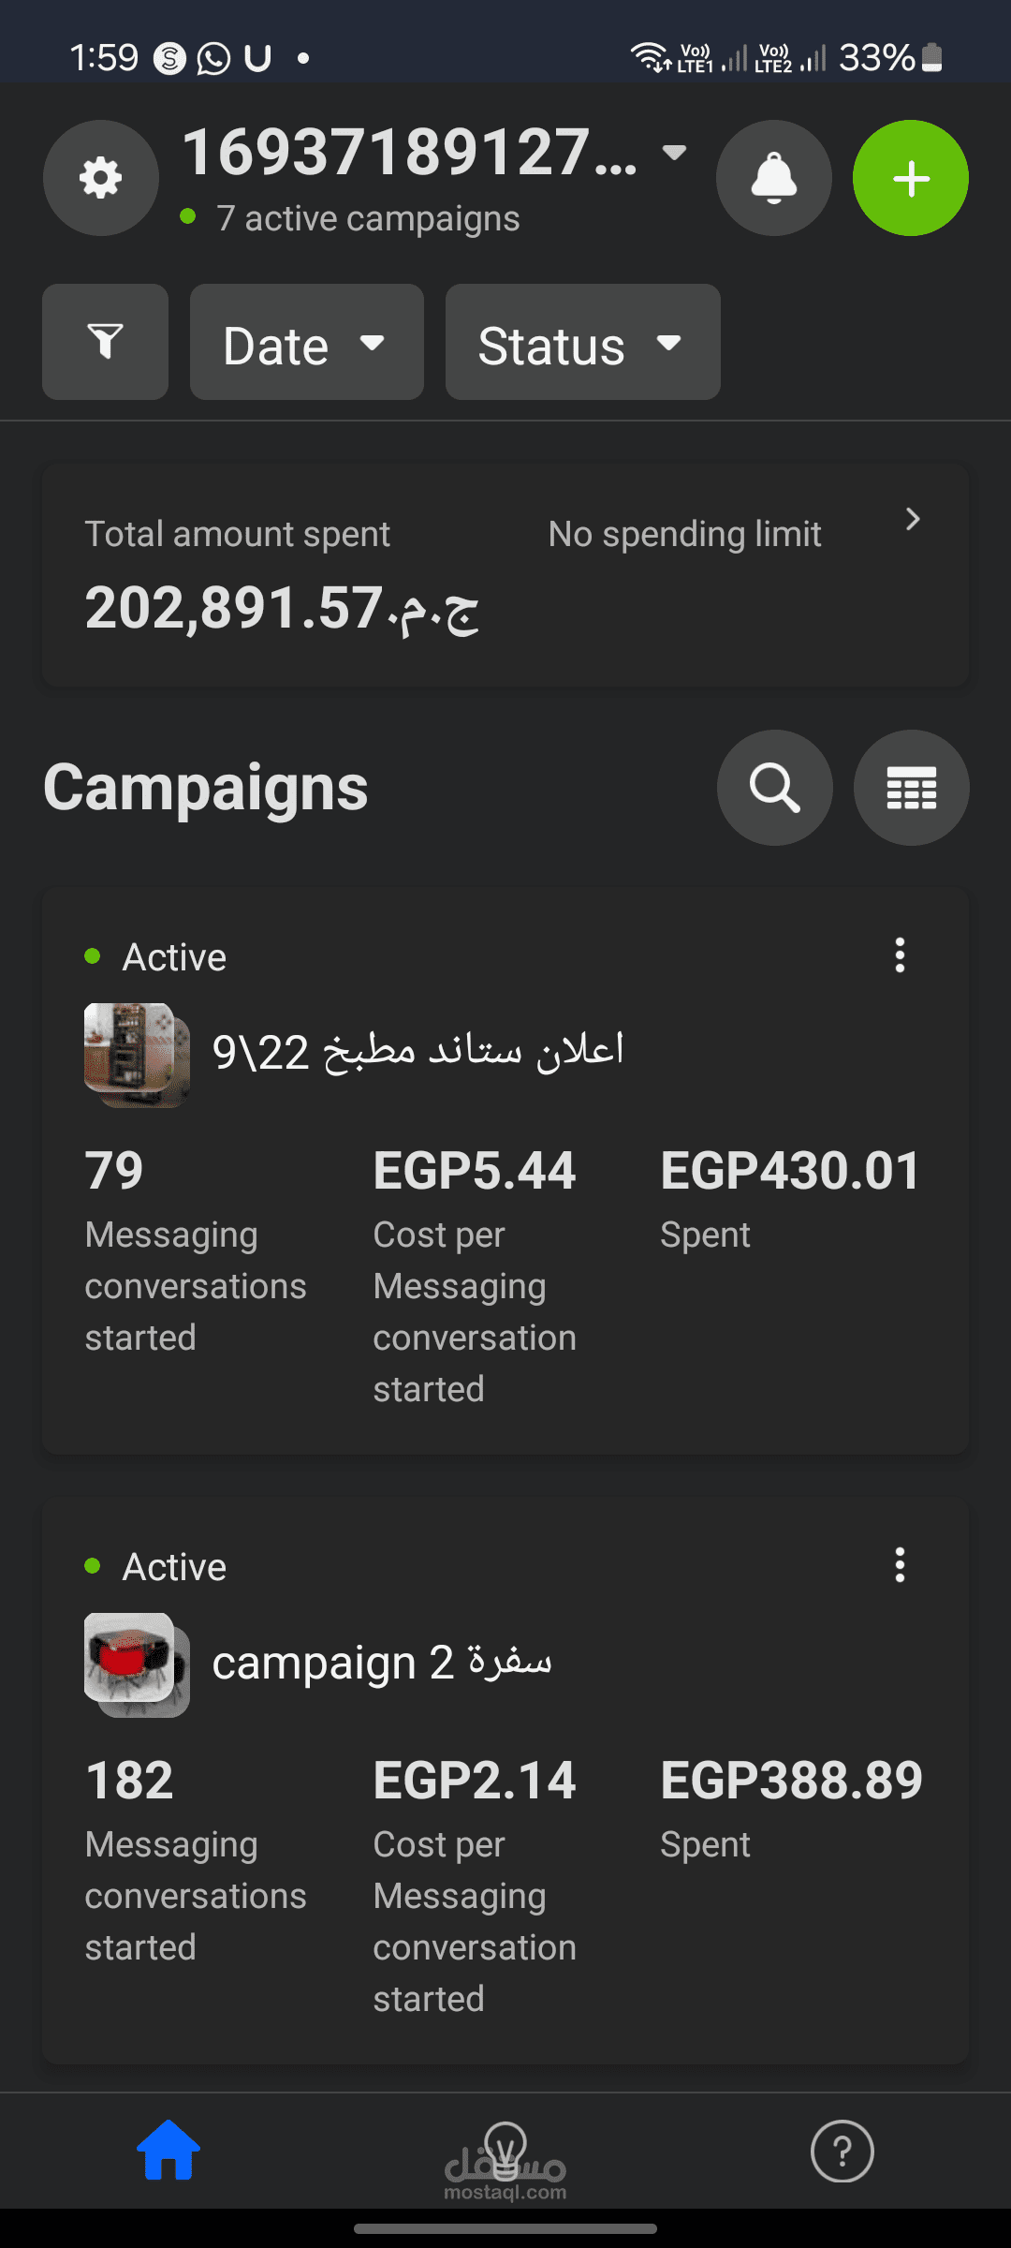Open account settings gear icon

click(101, 178)
